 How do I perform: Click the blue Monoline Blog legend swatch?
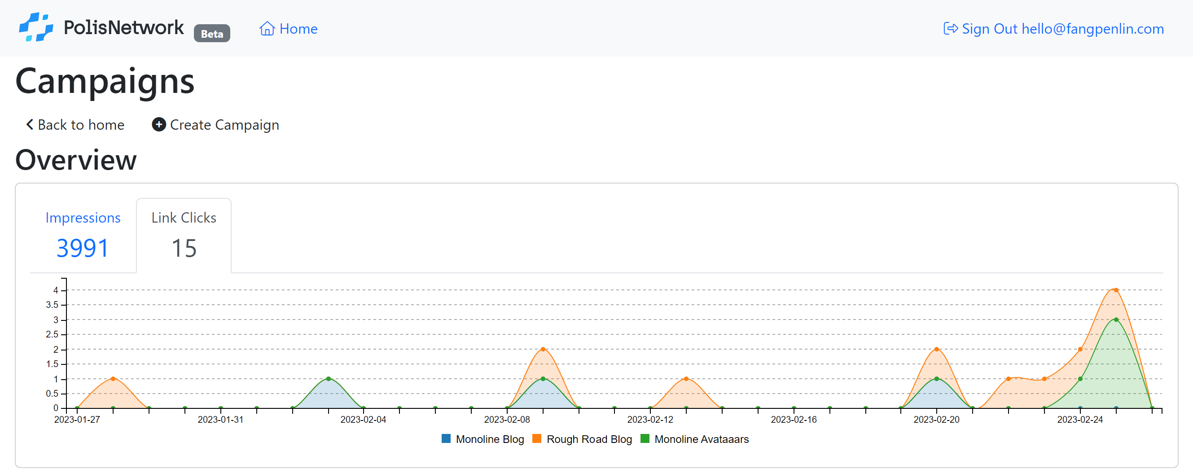(x=446, y=439)
